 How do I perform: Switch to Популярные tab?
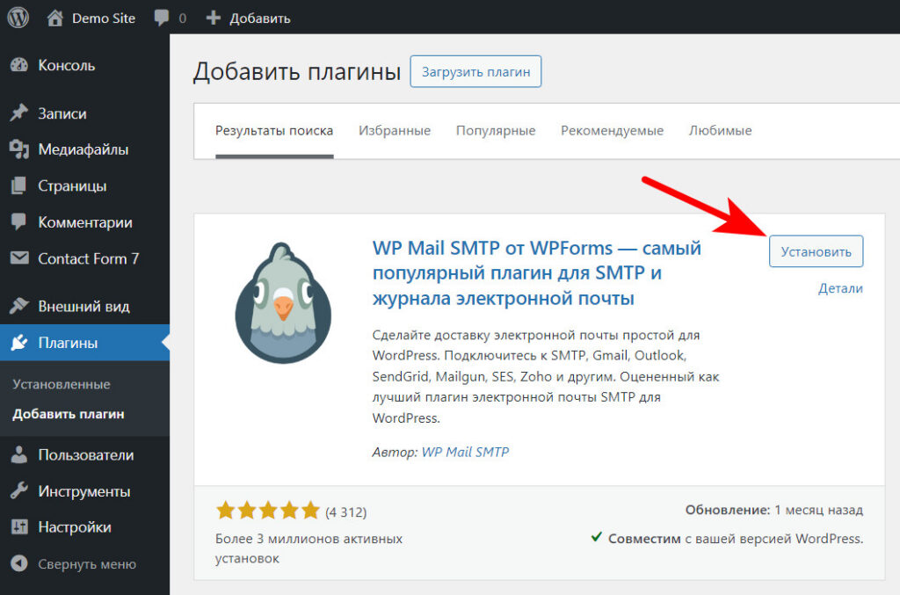tap(496, 131)
